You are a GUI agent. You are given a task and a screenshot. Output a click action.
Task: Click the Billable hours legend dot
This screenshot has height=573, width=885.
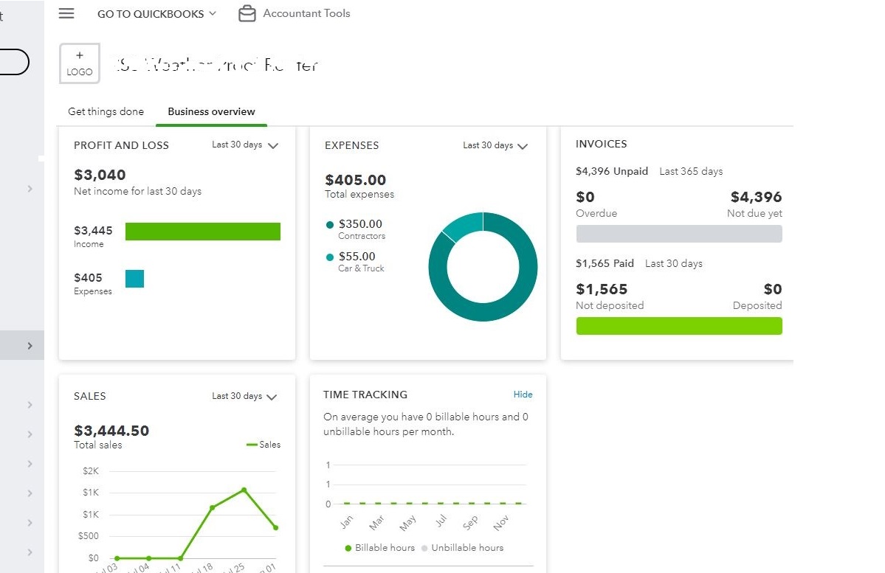click(x=348, y=548)
